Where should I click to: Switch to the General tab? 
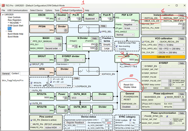6,74
